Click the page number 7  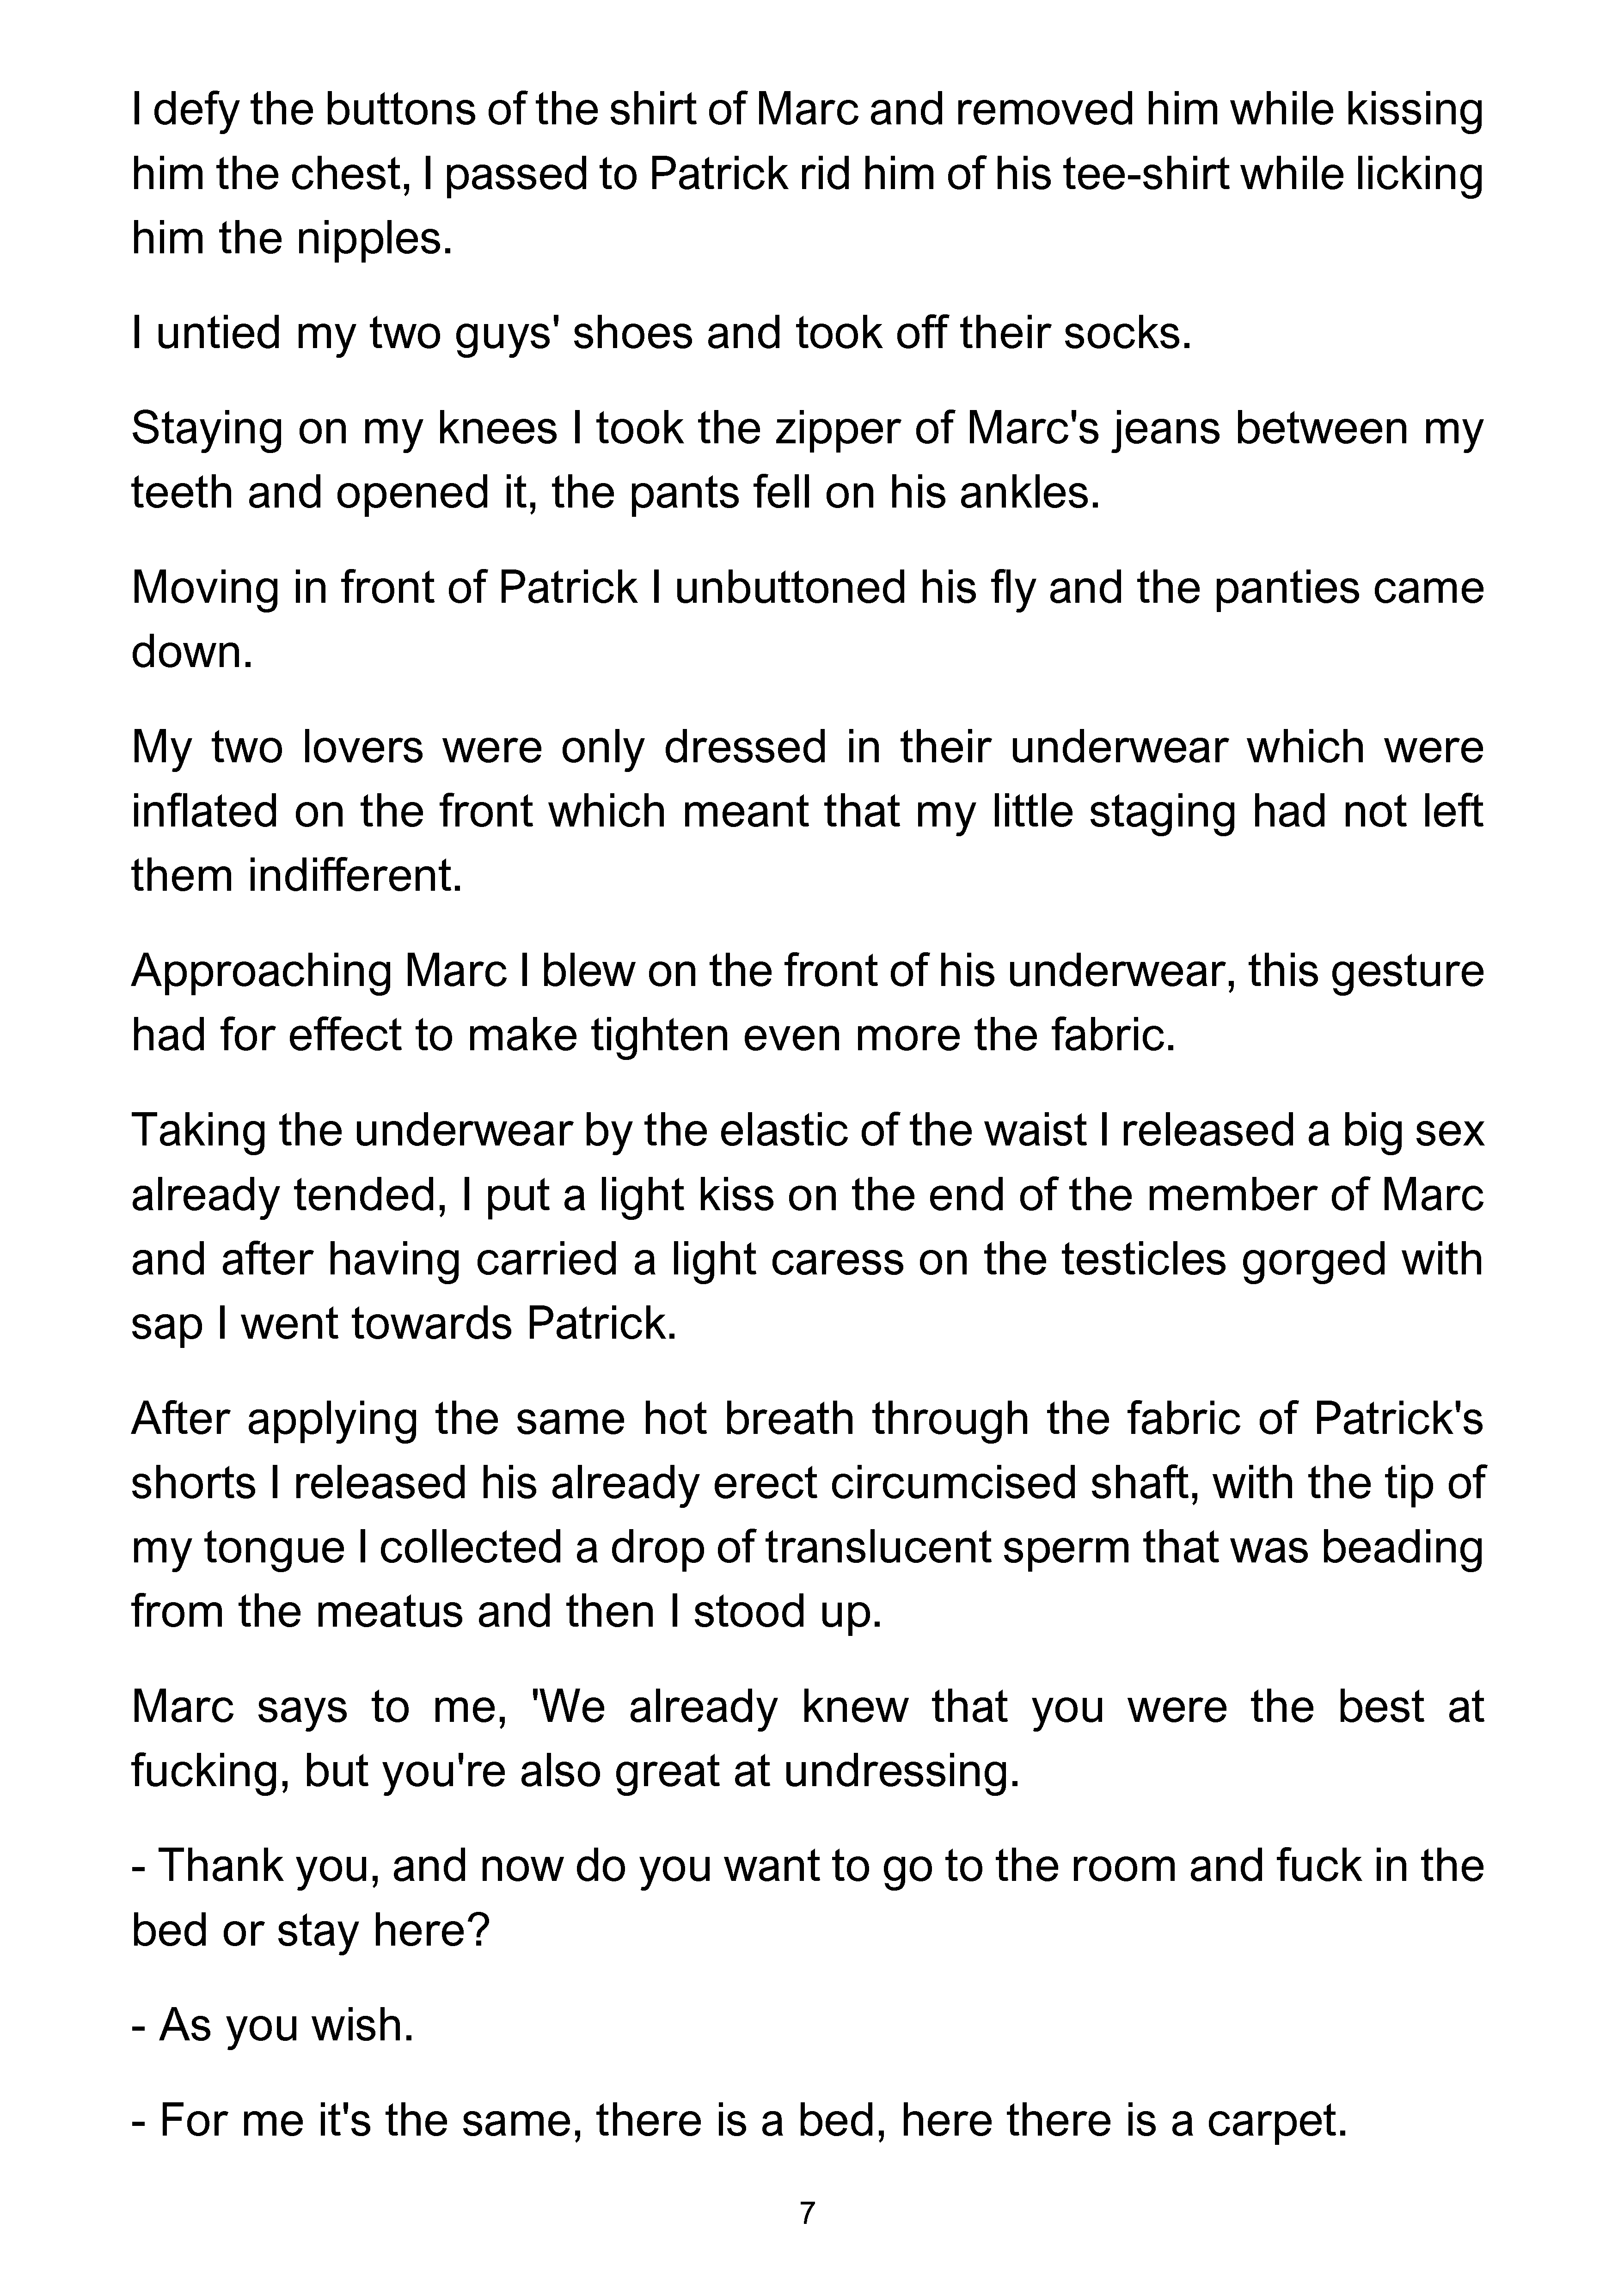click(x=808, y=2213)
